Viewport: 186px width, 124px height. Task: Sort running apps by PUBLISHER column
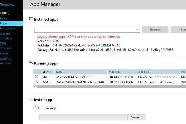158,72
